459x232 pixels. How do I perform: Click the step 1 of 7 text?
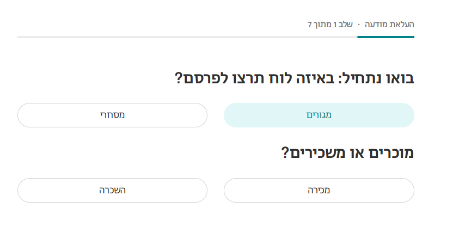click(330, 25)
